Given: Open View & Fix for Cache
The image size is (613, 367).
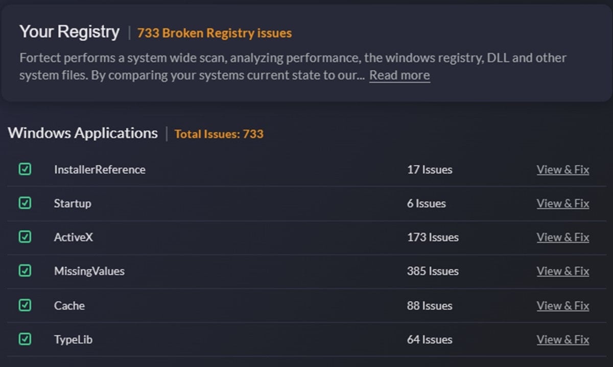Looking at the screenshot, I should pyautogui.click(x=563, y=306).
